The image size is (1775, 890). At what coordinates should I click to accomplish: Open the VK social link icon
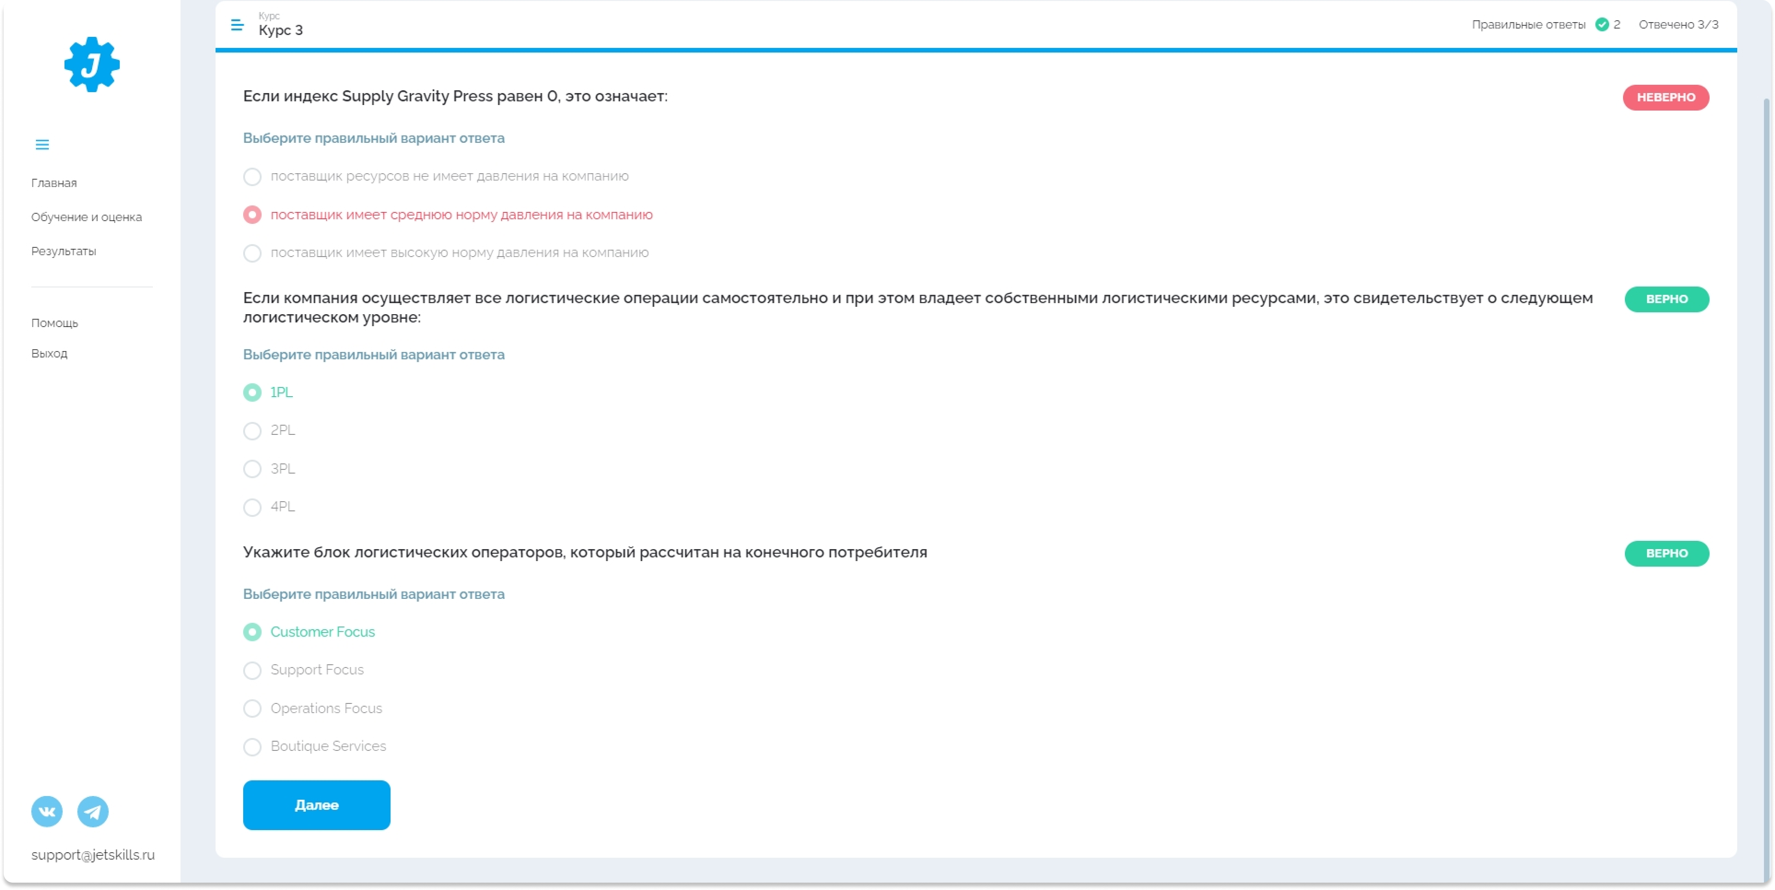tap(47, 811)
